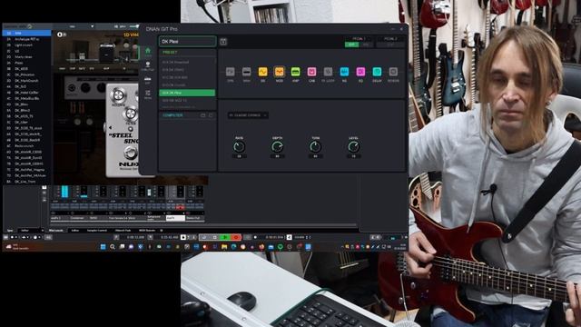The image size is (581, 327).
Task: Click the stop button in Cubase transport
Action: [214, 237]
